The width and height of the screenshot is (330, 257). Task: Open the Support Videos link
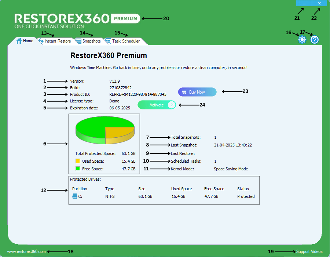pos(309,251)
